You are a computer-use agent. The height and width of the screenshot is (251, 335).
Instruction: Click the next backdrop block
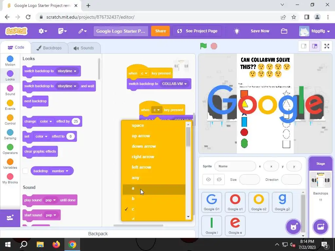tap(35, 101)
